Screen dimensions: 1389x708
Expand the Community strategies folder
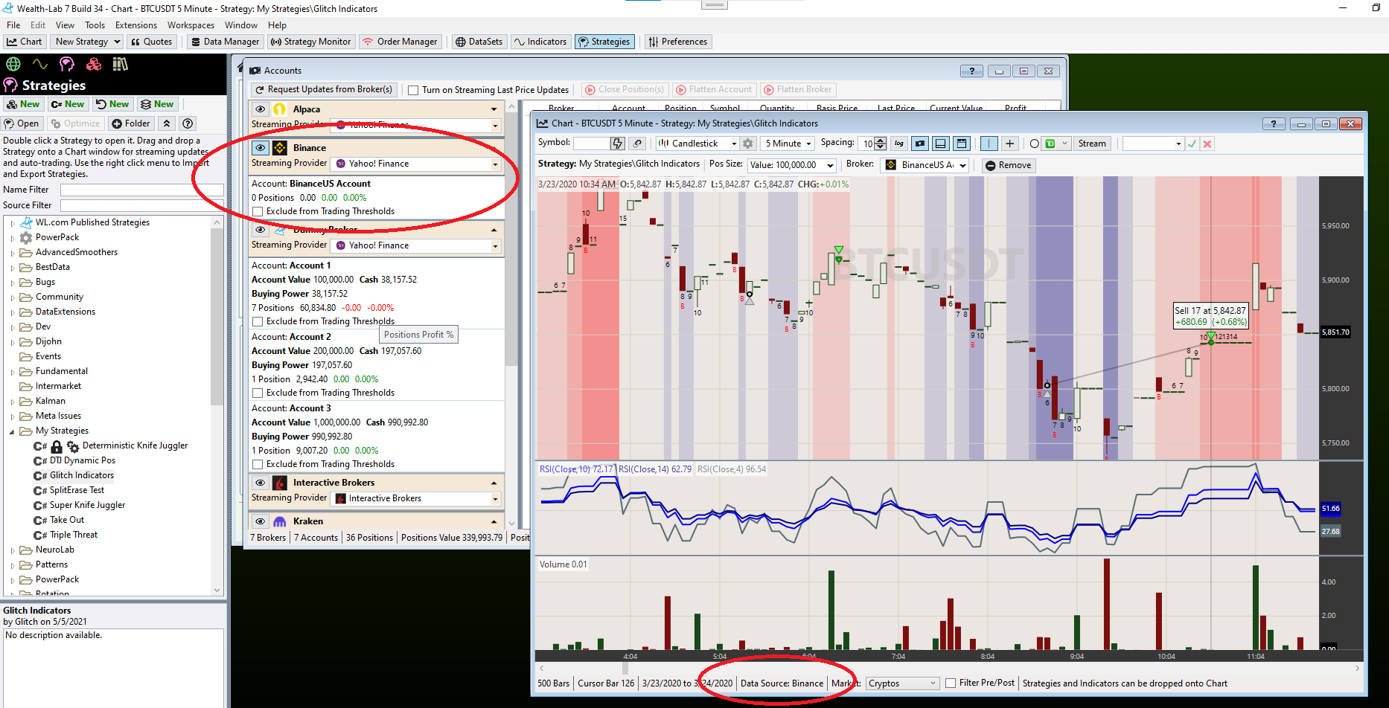(x=13, y=297)
